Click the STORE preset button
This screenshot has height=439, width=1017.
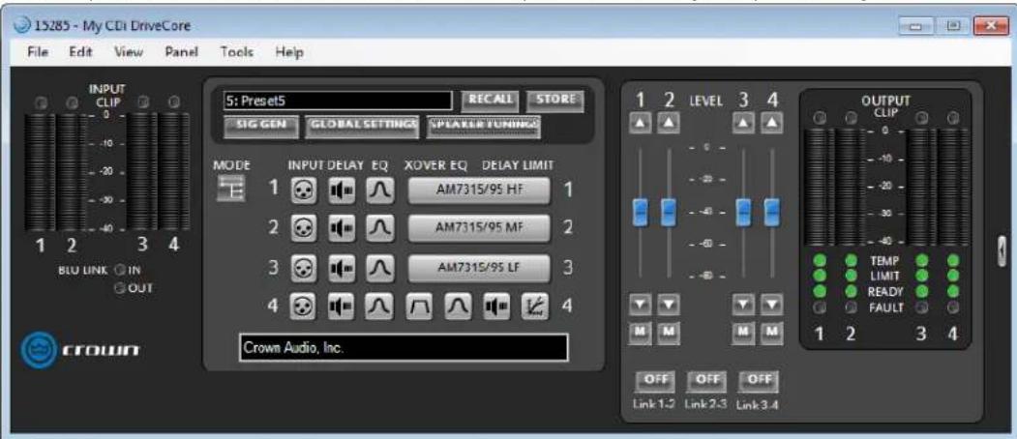coord(555,101)
